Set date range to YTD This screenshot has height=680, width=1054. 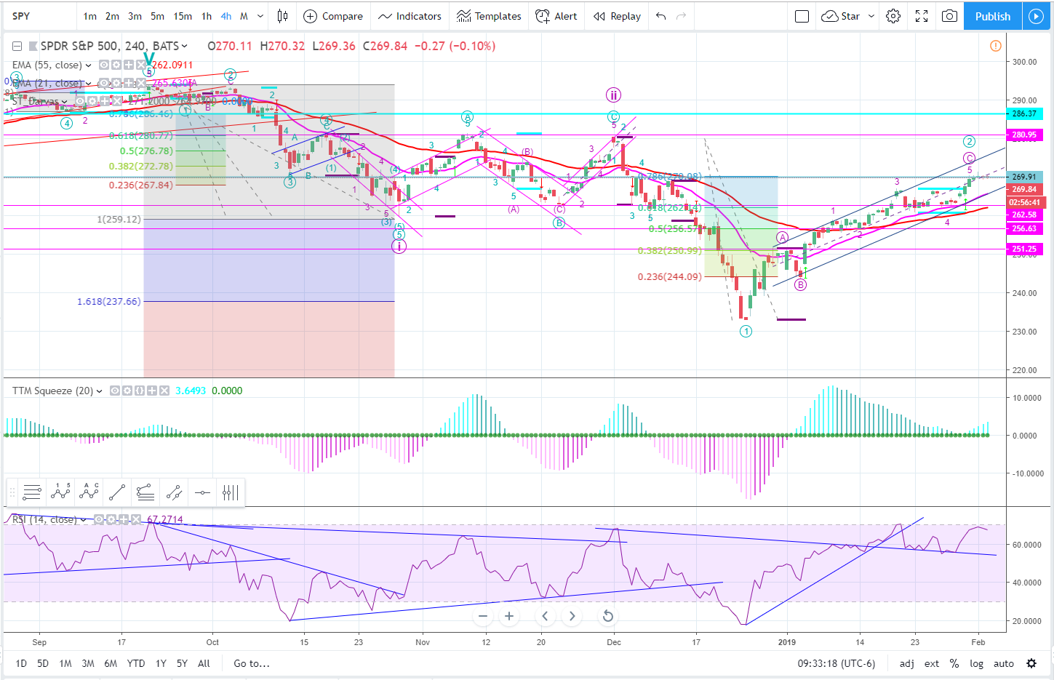(x=136, y=663)
